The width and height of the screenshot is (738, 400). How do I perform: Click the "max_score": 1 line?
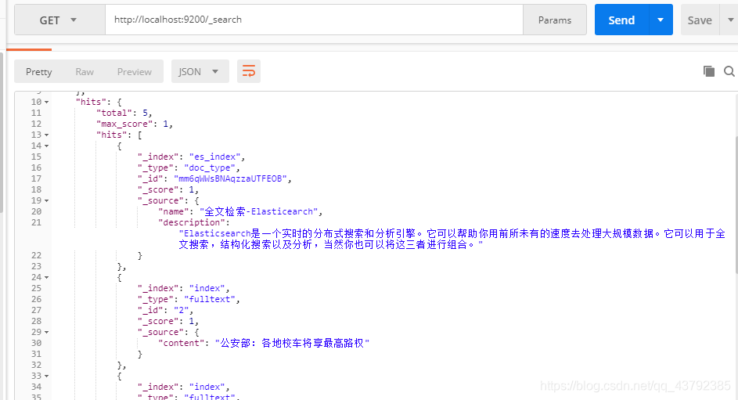(x=134, y=124)
